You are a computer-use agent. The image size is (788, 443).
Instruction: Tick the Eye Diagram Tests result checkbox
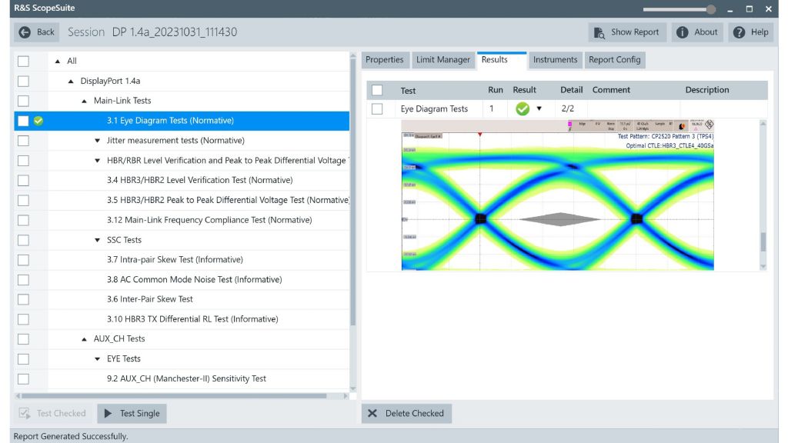(377, 109)
